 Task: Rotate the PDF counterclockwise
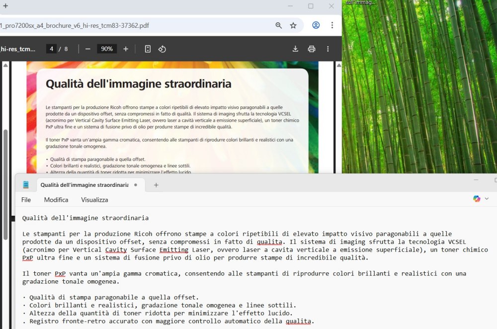pyautogui.click(x=162, y=49)
